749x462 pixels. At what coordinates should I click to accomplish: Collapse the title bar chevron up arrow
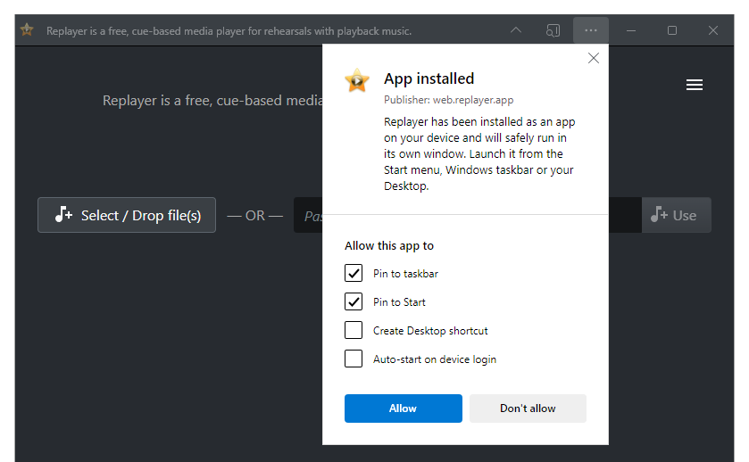[x=516, y=30]
